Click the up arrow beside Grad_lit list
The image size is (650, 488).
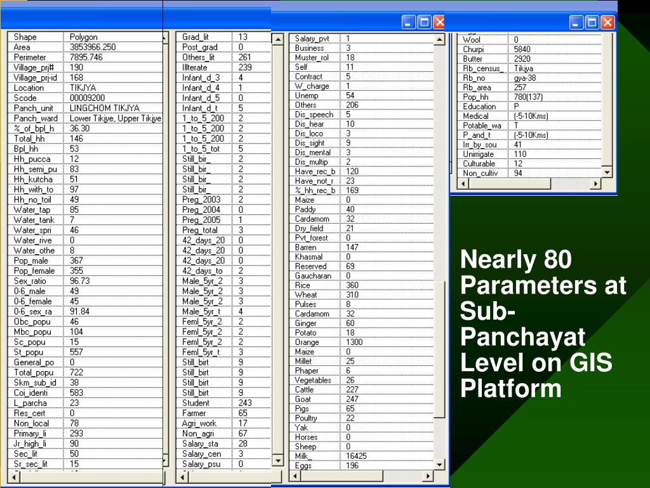[278, 39]
